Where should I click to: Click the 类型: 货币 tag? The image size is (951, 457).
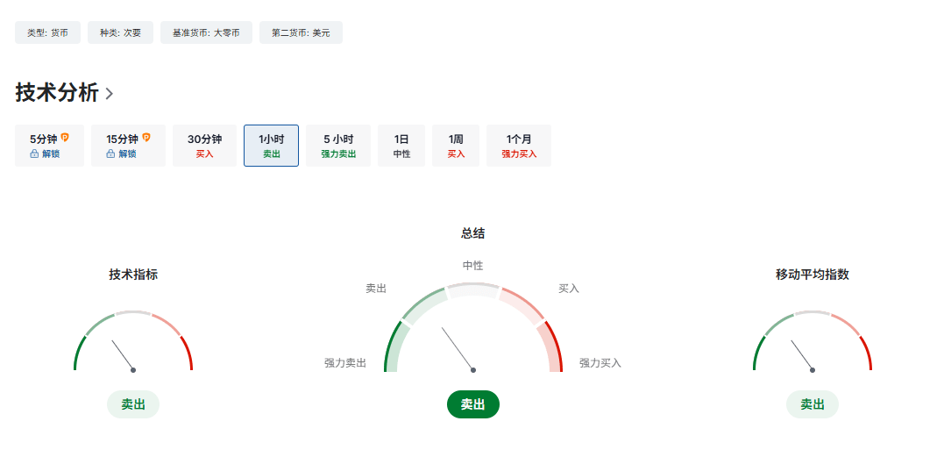point(47,32)
